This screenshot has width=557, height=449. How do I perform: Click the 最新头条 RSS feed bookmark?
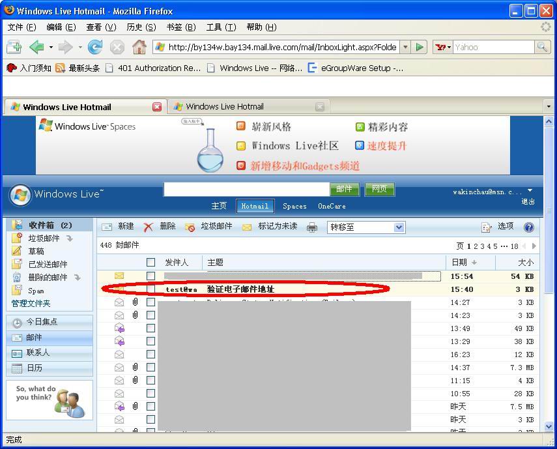(78, 68)
